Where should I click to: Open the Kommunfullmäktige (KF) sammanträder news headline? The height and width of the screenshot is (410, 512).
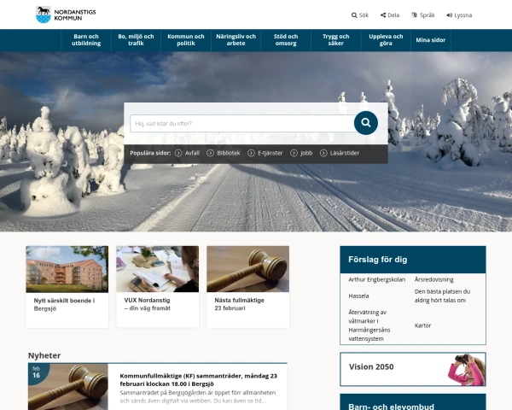pyautogui.click(x=198, y=380)
